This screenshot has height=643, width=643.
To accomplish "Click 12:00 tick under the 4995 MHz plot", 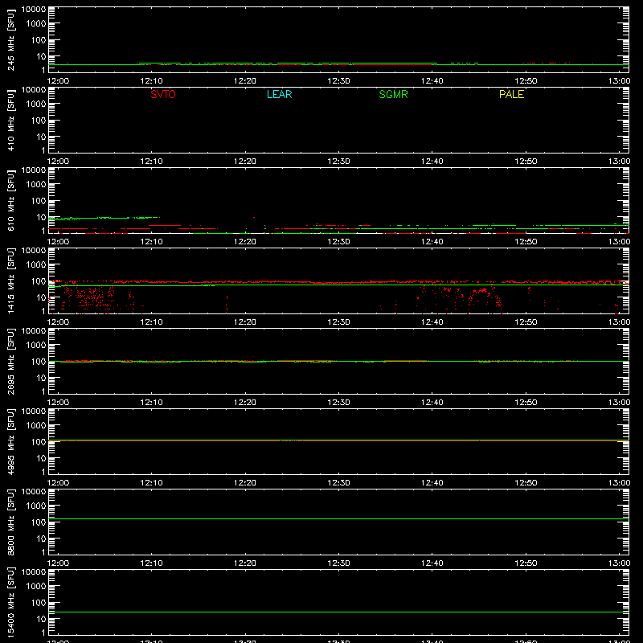I will coord(58,483).
